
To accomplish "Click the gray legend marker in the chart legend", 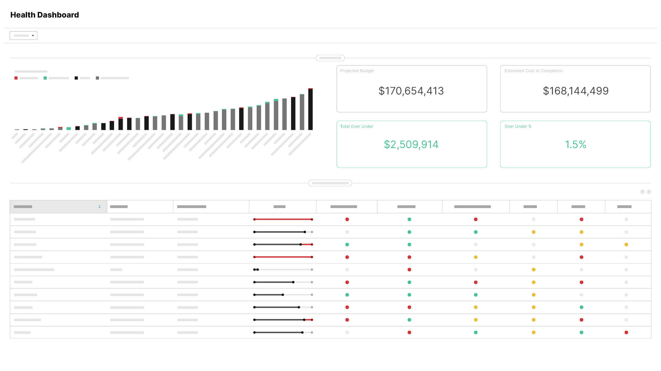I will pyautogui.click(x=97, y=78).
